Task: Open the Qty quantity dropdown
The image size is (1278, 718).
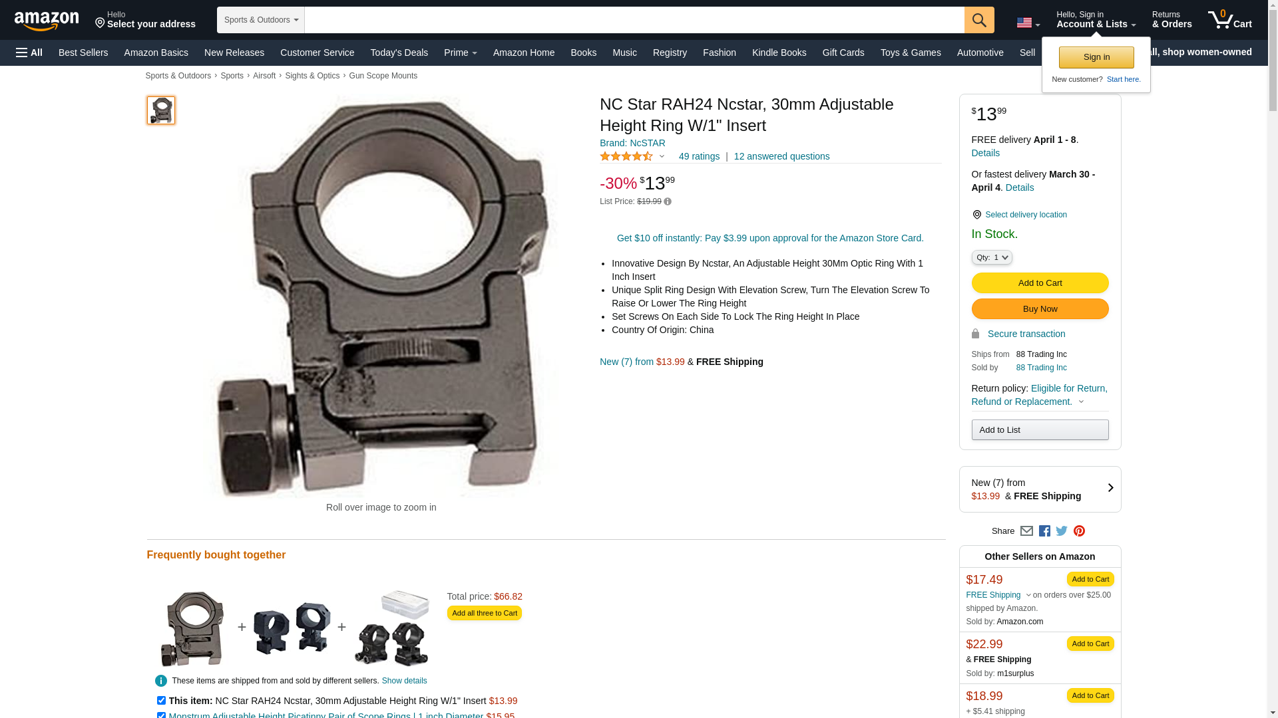Action: tap(991, 257)
